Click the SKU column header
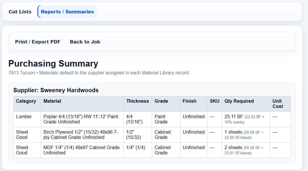The image size is (308, 171). click(x=215, y=104)
